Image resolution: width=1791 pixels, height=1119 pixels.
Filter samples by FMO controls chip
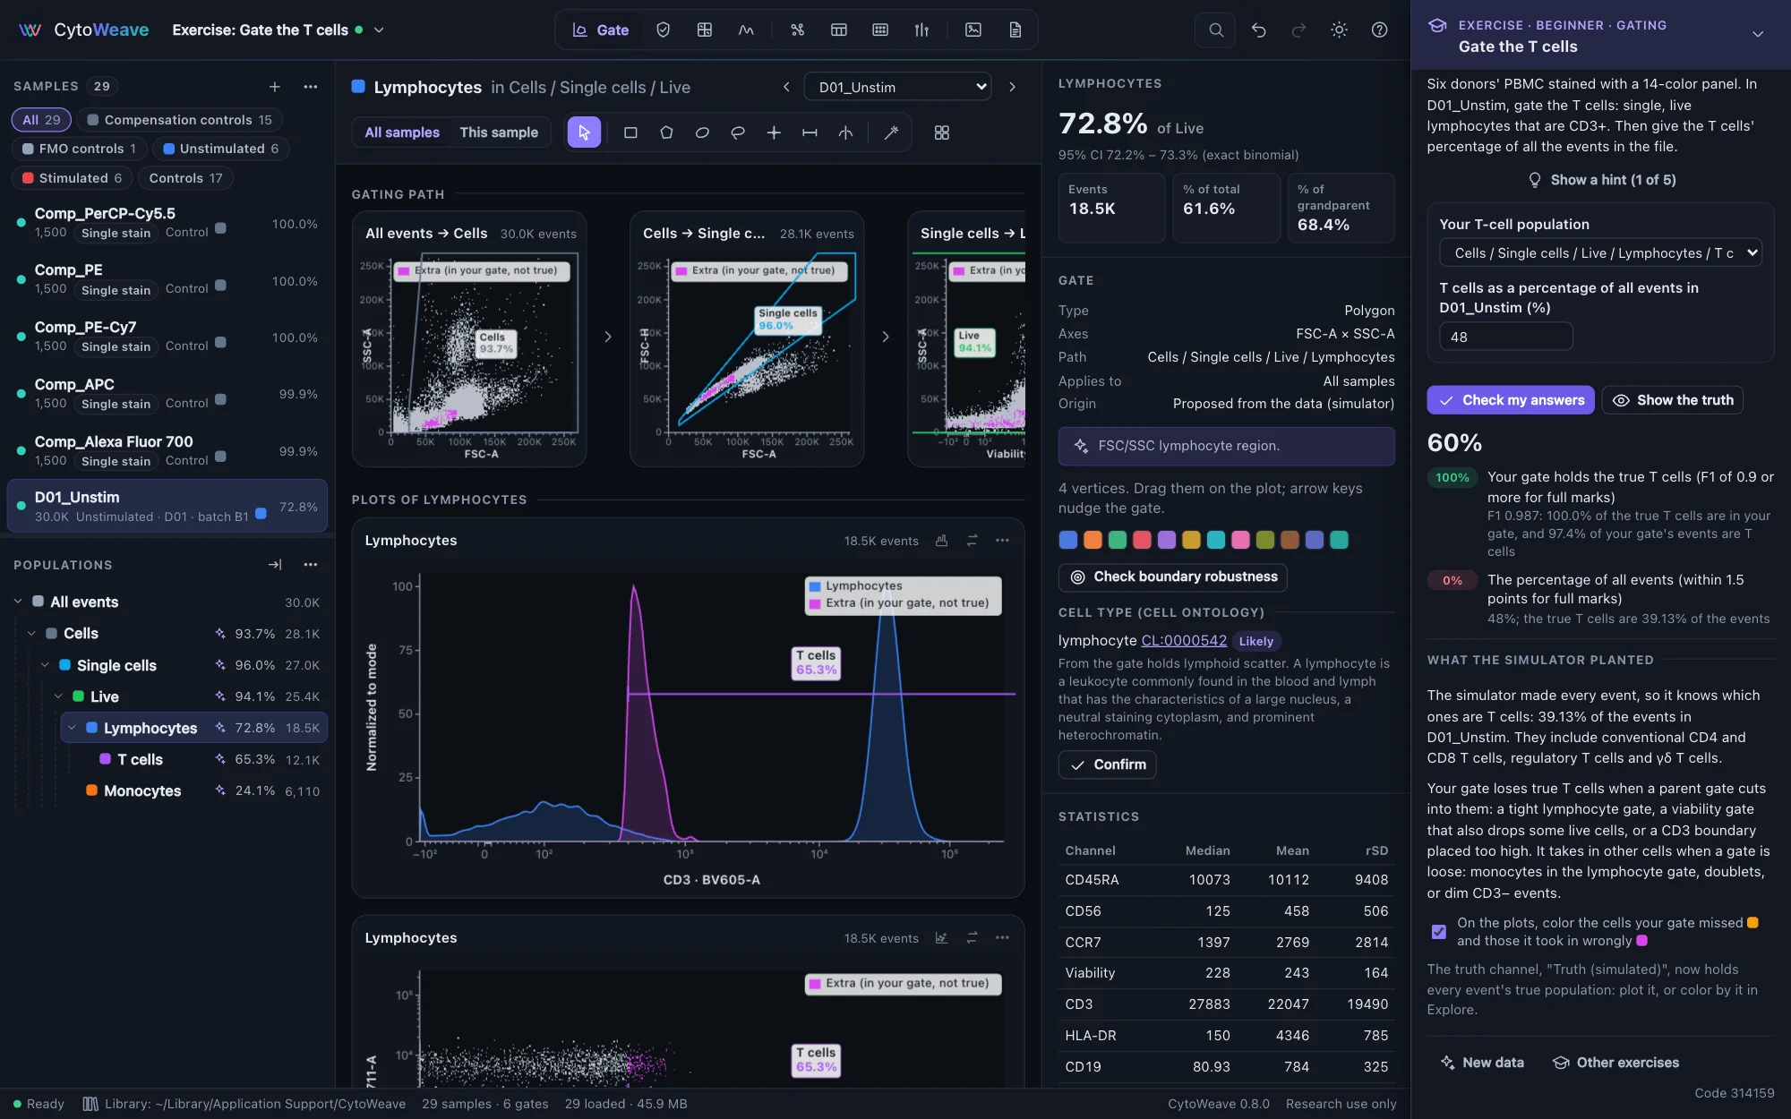click(79, 149)
